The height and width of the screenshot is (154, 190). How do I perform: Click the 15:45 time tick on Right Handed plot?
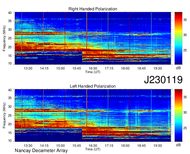click(77, 68)
